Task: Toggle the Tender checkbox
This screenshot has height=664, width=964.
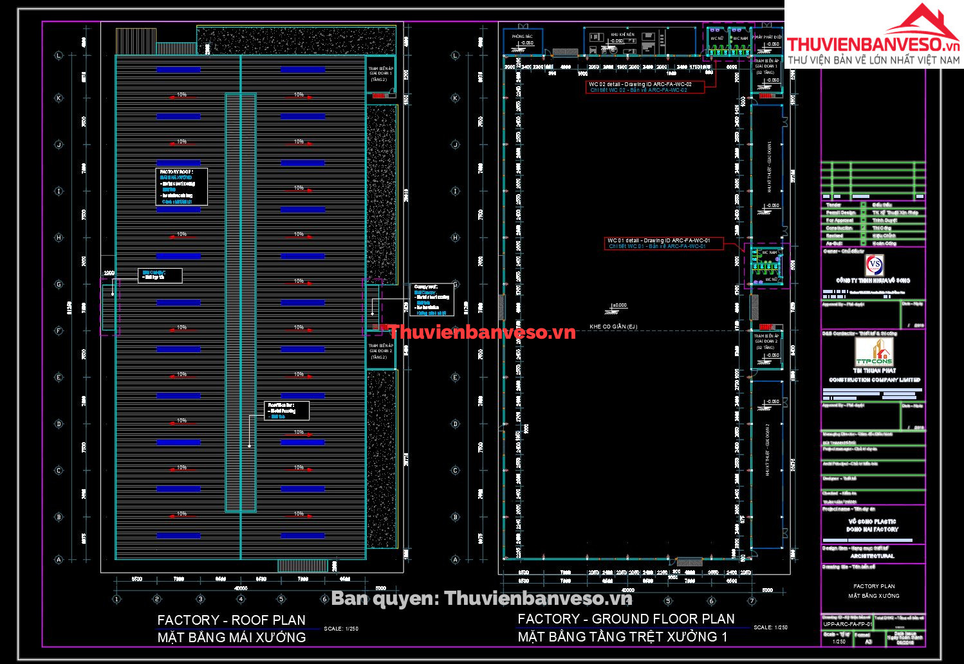Action: click(x=863, y=205)
